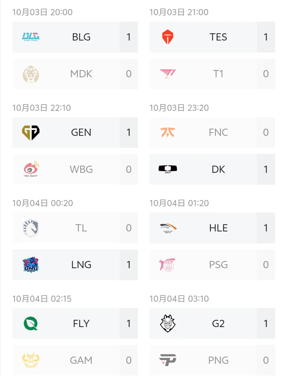
Task: Click the DK team logo
Action: click(168, 169)
